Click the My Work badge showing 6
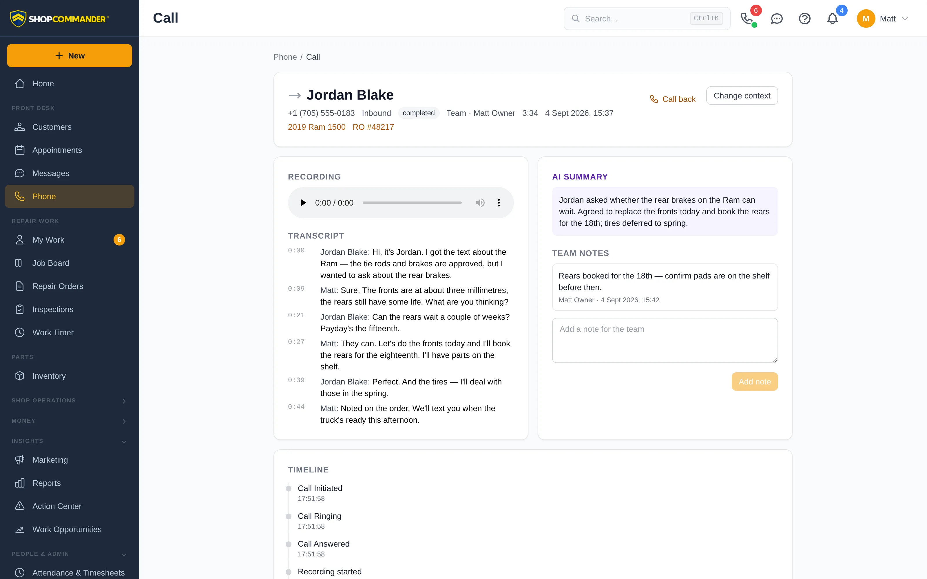Screen dimensions: 927x579 point(119,240)
